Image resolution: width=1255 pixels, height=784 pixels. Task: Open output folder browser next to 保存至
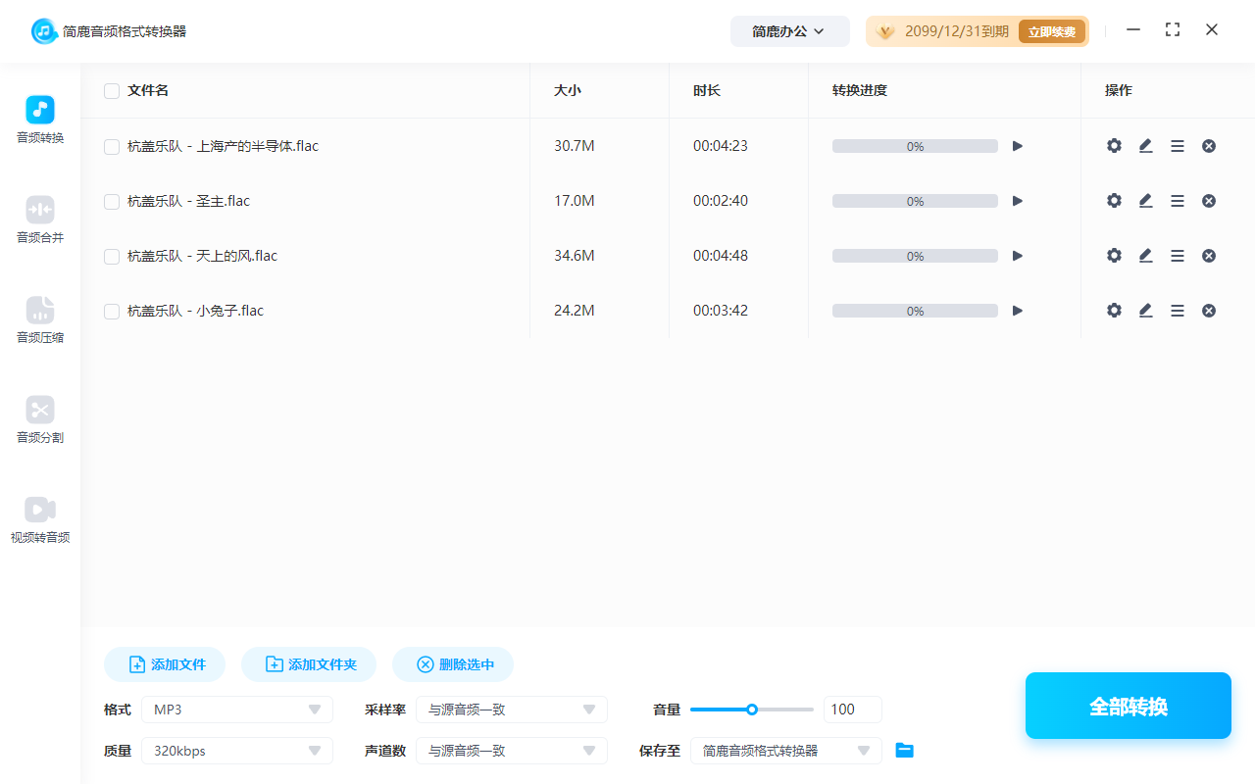click(904, 750)
